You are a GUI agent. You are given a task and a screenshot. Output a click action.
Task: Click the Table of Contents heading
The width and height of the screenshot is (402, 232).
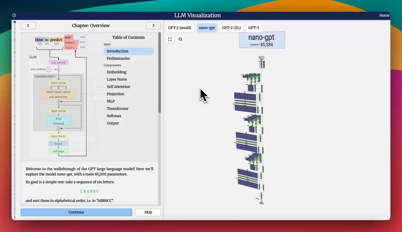tap(128, 38)
